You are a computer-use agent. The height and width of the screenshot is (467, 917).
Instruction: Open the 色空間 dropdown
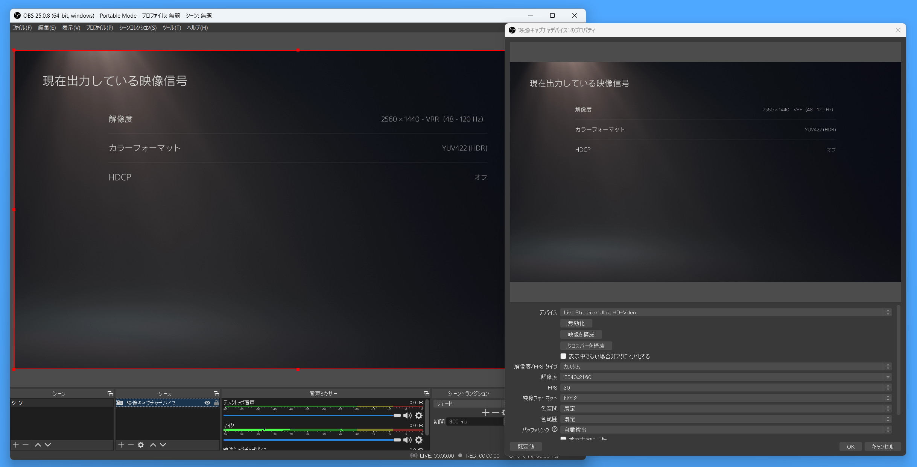coord(726,409)
